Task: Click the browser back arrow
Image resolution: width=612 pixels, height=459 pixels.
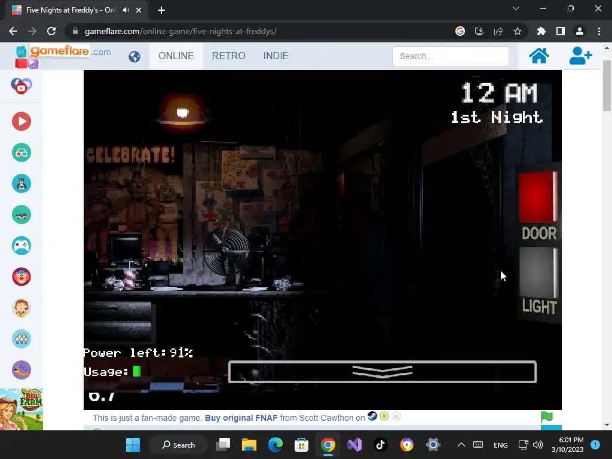Action: pos(13,31)
